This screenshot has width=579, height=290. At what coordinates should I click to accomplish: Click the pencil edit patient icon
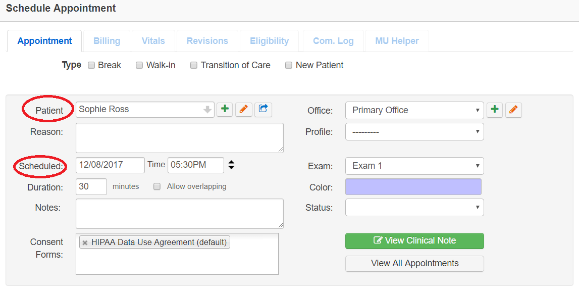[244, 109]
